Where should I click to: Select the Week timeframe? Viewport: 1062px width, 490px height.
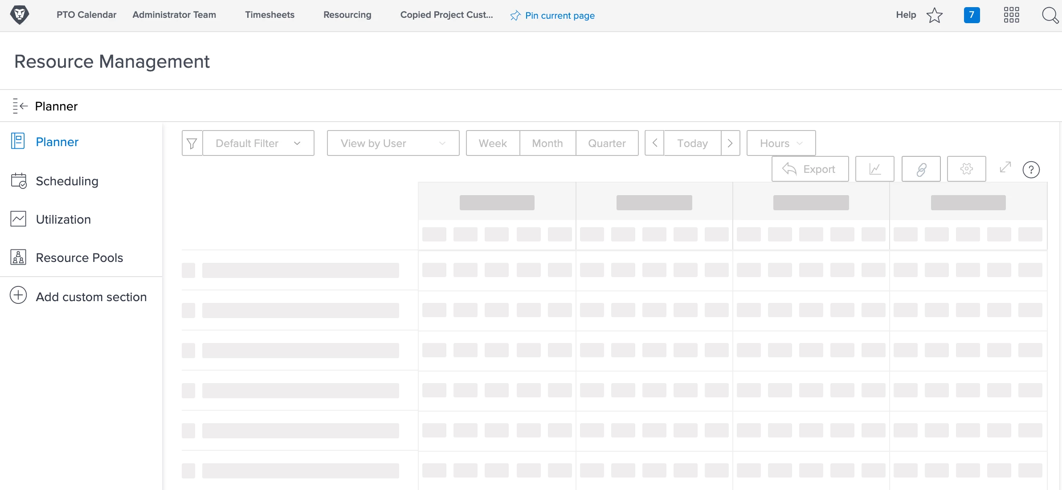tap(493, 143)
